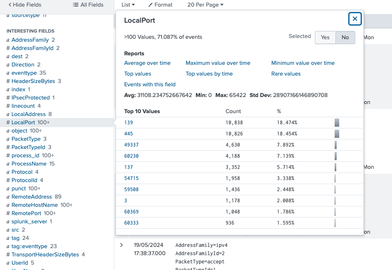Open Average over time report
This screenshot has width=392, height=270.
[147, 63]
